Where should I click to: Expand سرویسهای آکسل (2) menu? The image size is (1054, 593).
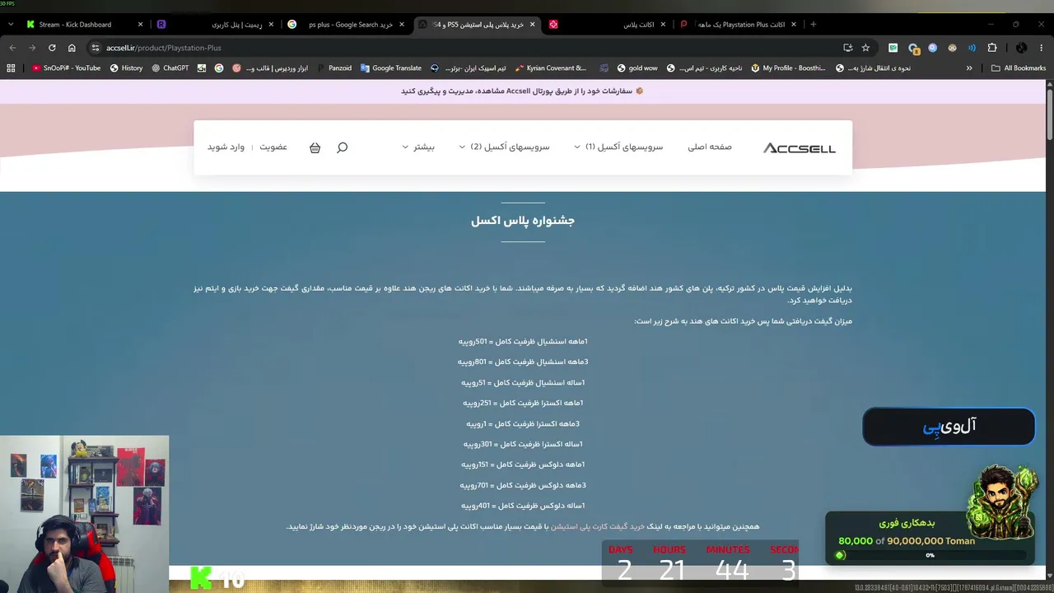[x=504, y=147]
